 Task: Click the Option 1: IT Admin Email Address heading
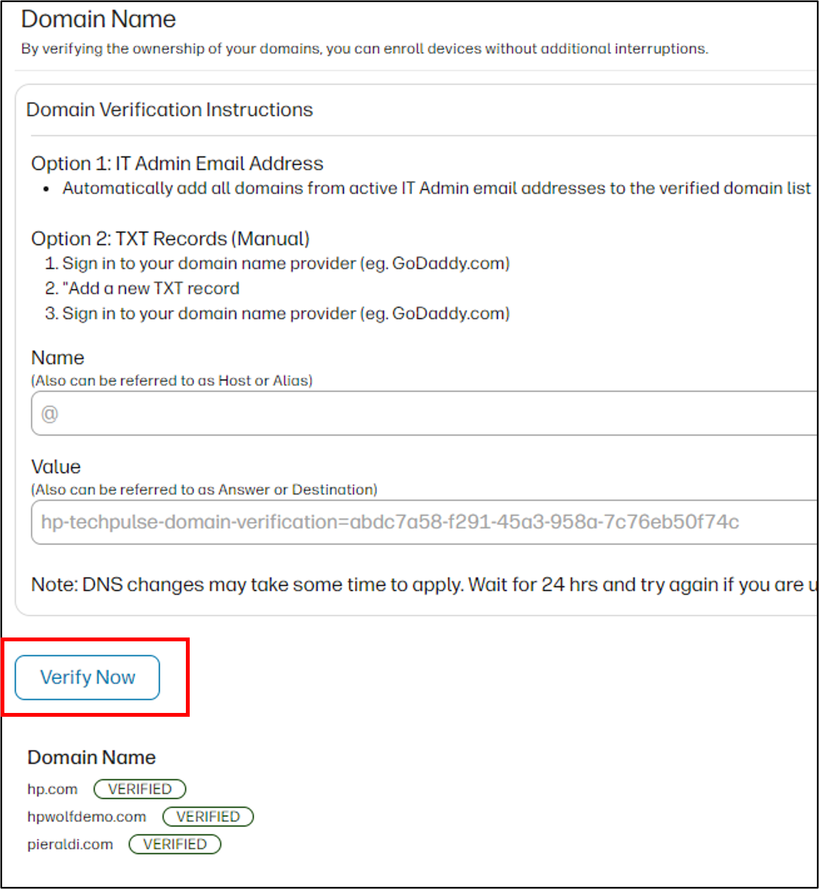[x=177, y=163]
